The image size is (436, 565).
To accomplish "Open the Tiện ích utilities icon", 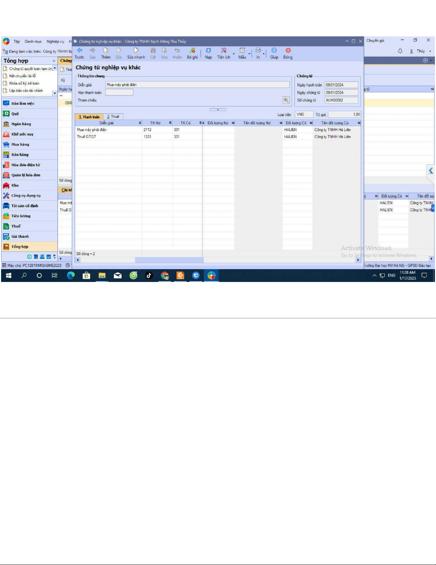I will coord(224,51).
